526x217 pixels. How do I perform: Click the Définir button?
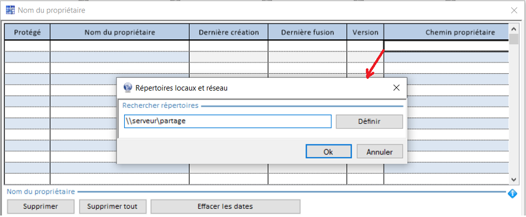(x=369, y=121)
